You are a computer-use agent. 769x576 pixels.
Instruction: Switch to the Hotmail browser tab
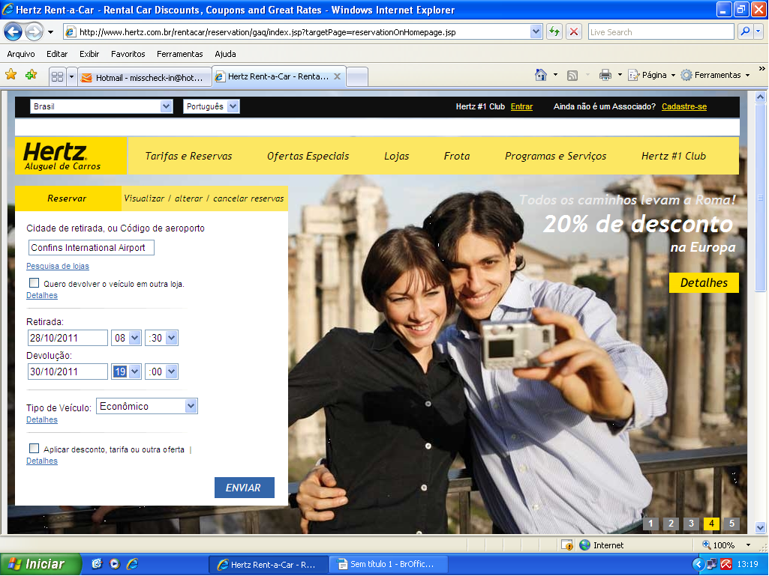click(143, 77)
